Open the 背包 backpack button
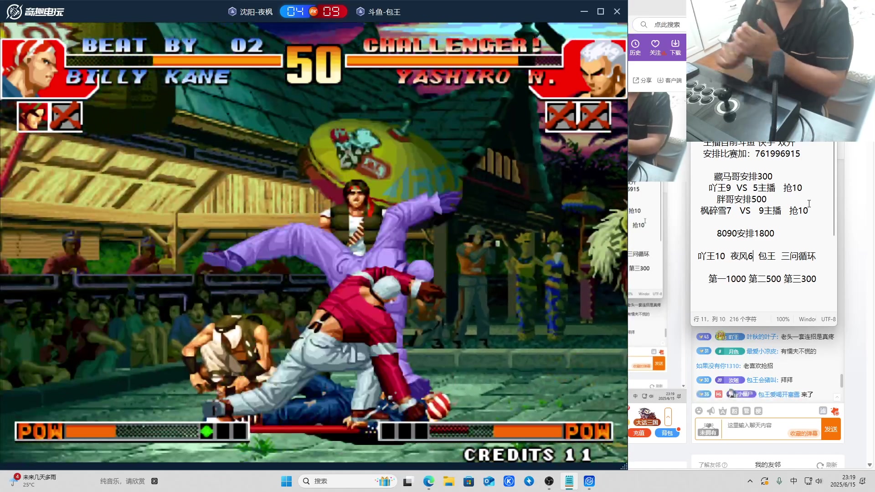Viewport: 875px width, 492px height. pos(667,433)
